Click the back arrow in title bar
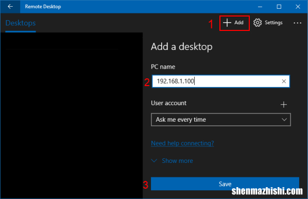308x199 pixels. [x=10, y=7]
